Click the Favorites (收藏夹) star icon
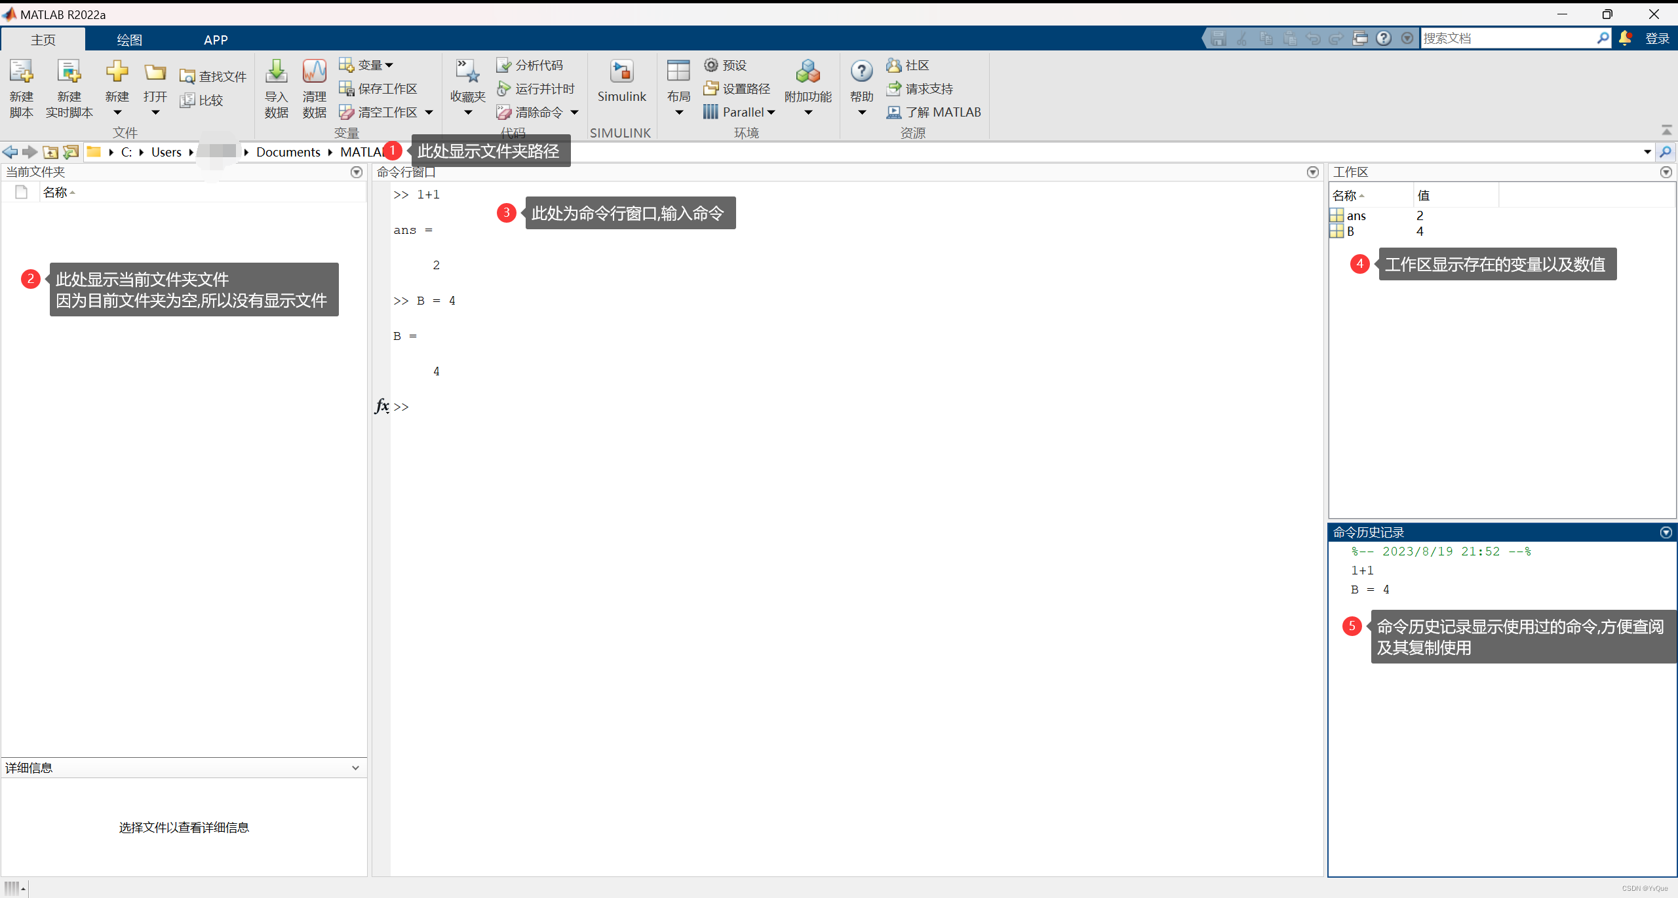Image resolution: width=1678 pixels, height=898 pixels. tap(467, 71)
